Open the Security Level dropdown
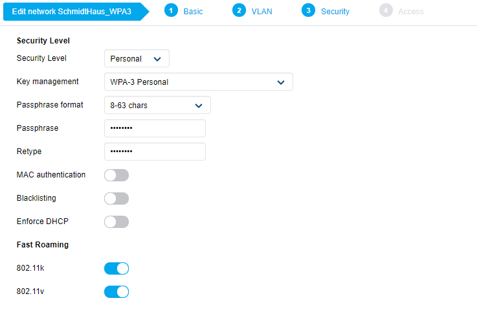This screenshot has width=477, height=318. (x=136, y=59)
